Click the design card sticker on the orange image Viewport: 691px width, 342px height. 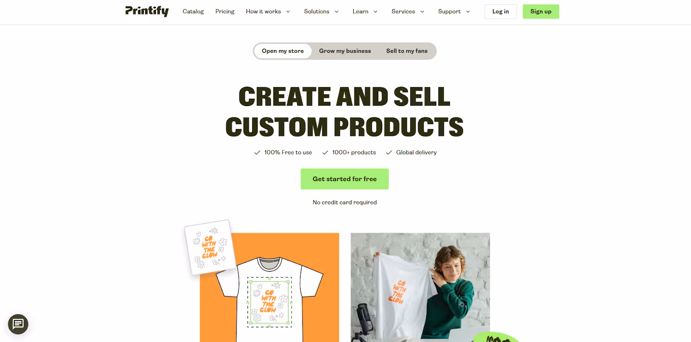click(x=210, y=247)
